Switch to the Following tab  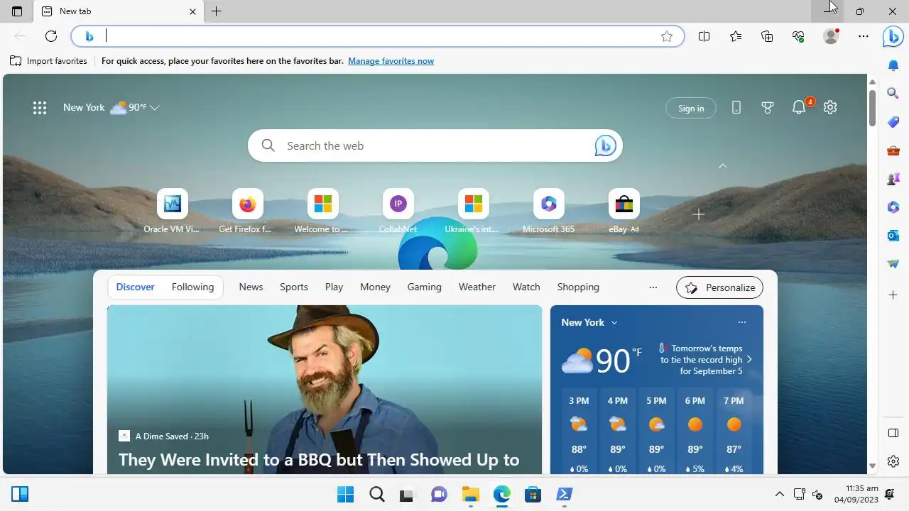pyautogui.click(x=192, y=287)
